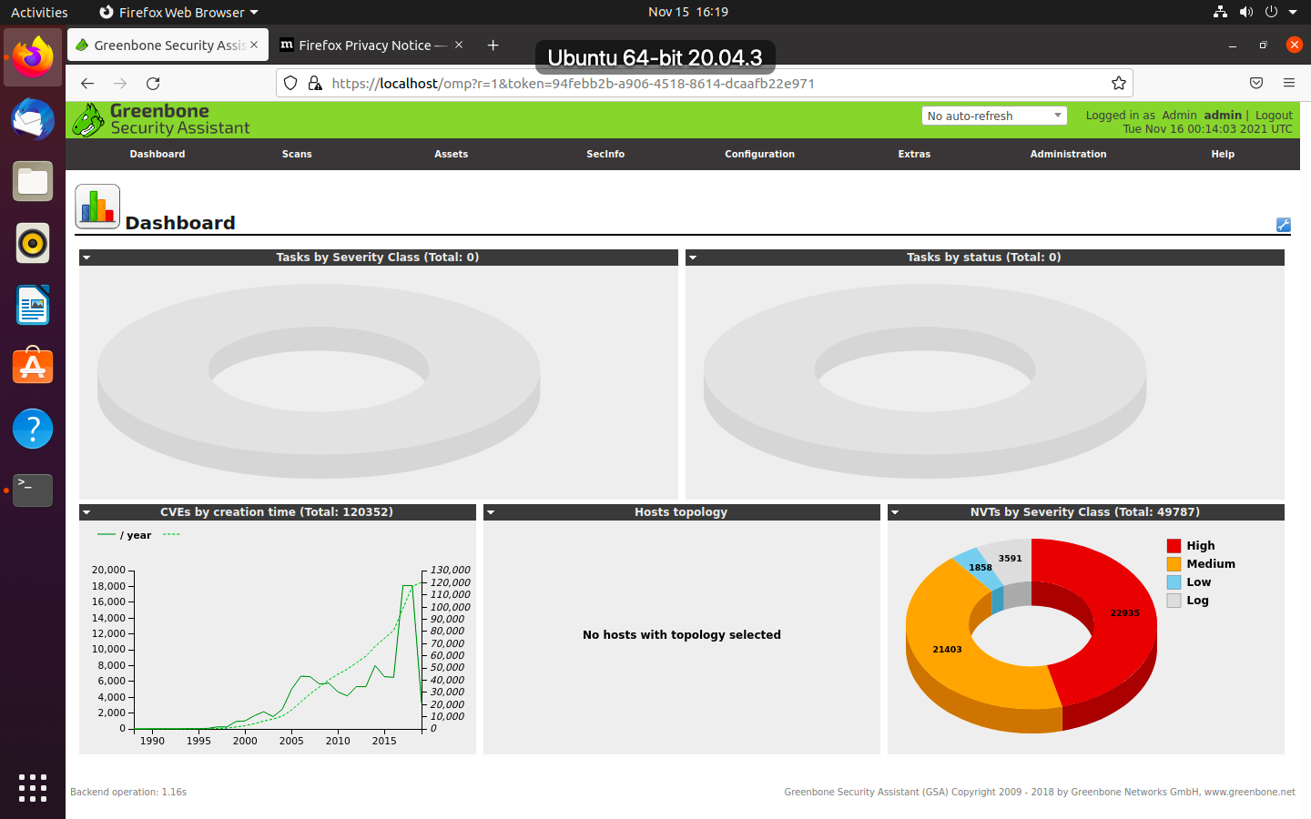Click the 'Backend operation: 1.16s' footer text
The height and width of the screenshot is (819, 1311).
[128, 792]
